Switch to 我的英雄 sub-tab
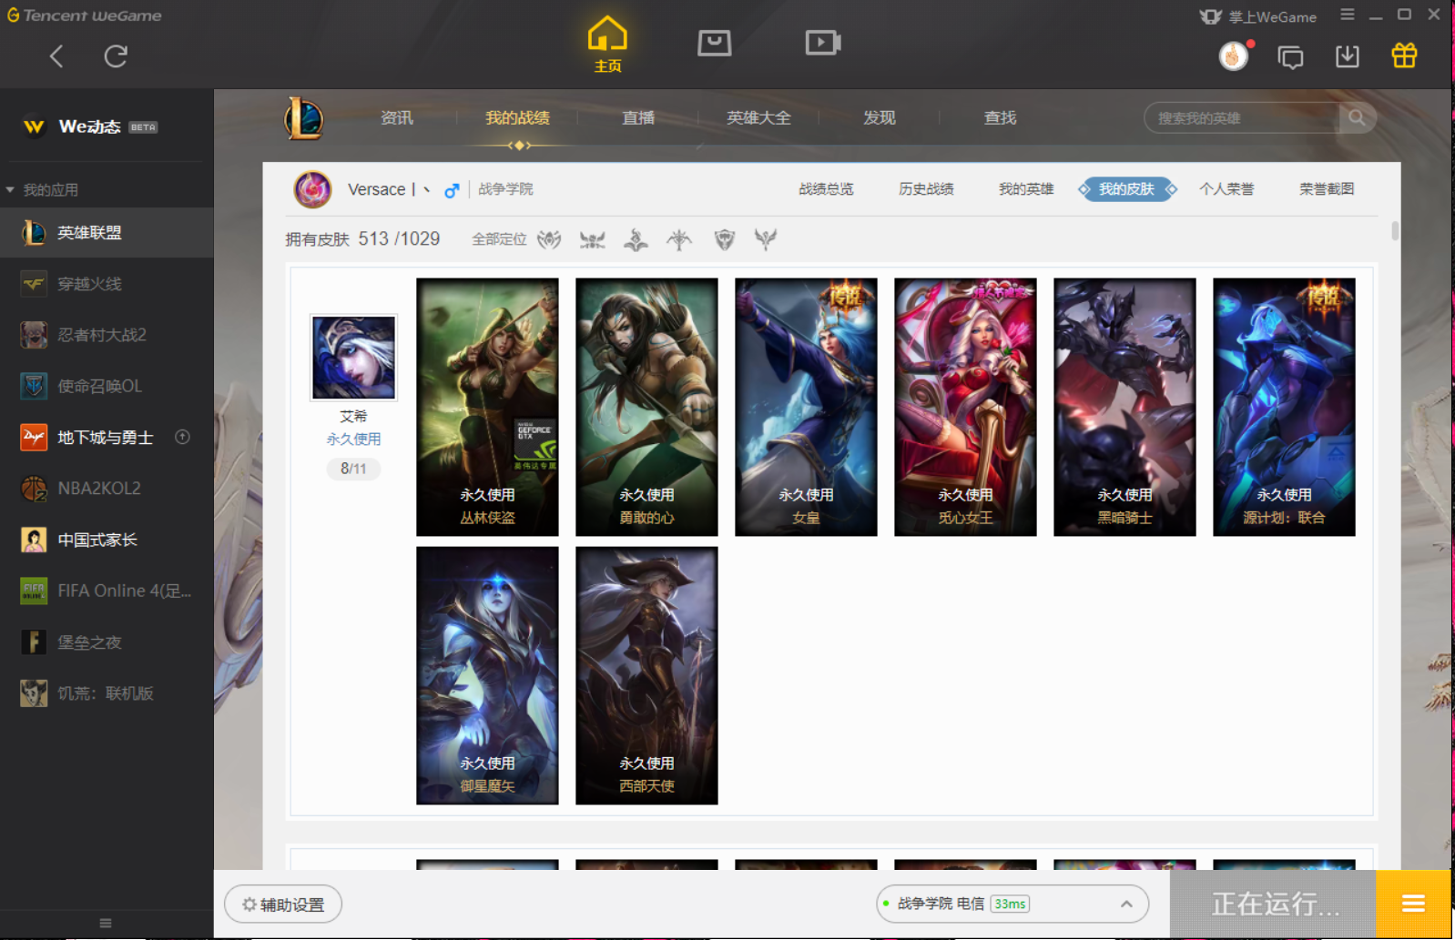This screenshot has height=940, width=1455. [x=1026, y=189]
